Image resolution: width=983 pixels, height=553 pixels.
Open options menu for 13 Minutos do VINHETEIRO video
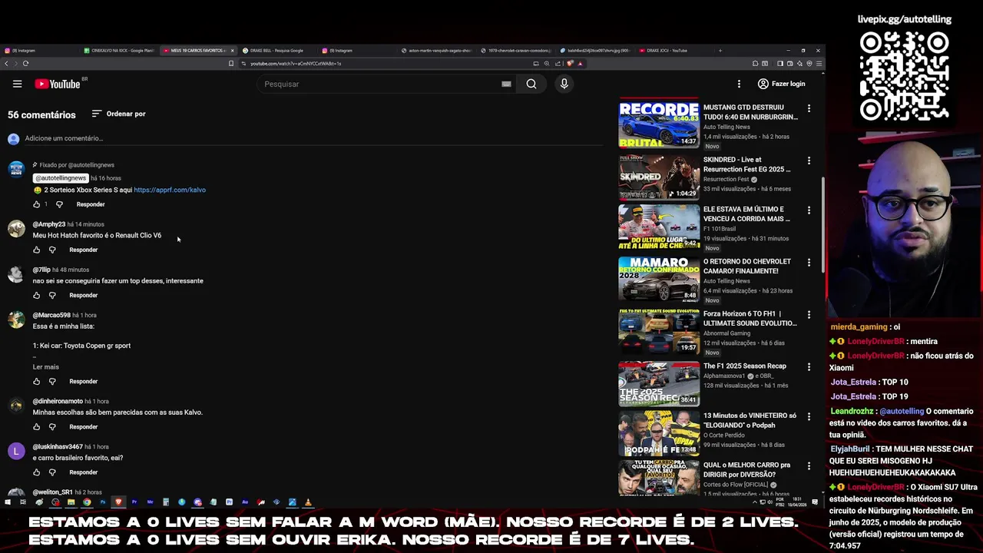pyautogui.click(x=809, y=416)
